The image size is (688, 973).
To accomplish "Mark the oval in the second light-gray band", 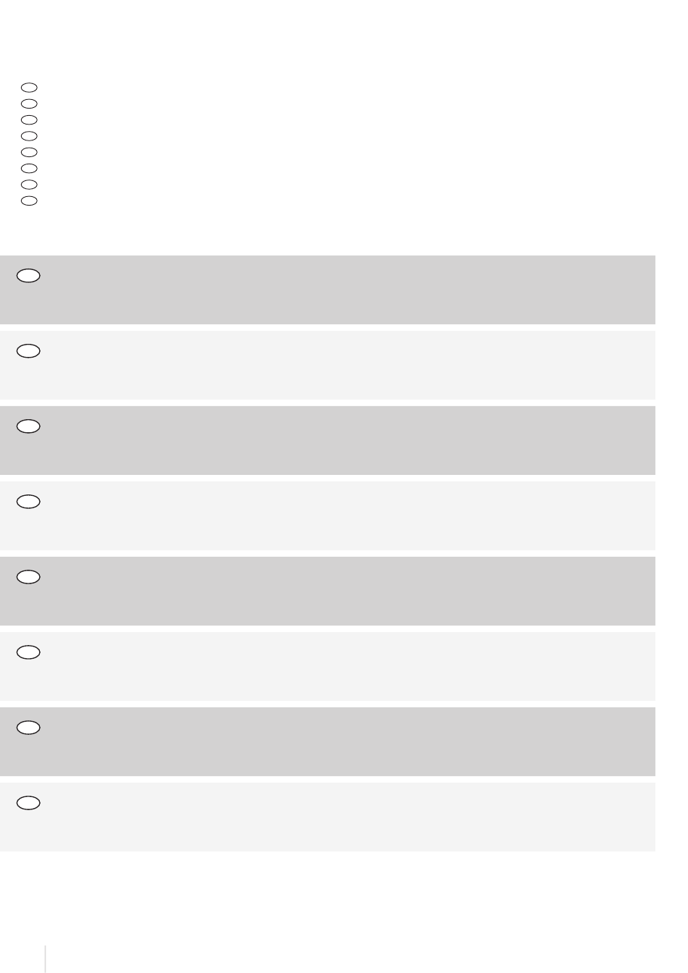I will coord(28,502).
